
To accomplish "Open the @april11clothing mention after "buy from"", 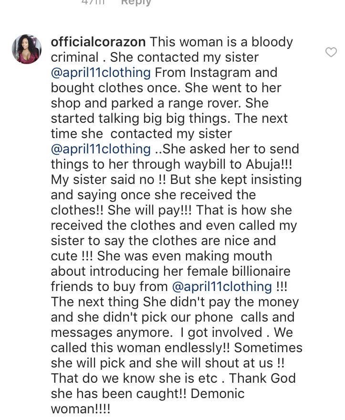I will pyautogui.click(x=222, y=287).
